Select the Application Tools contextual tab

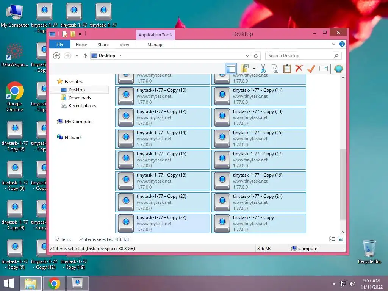(x=155, y=34)
